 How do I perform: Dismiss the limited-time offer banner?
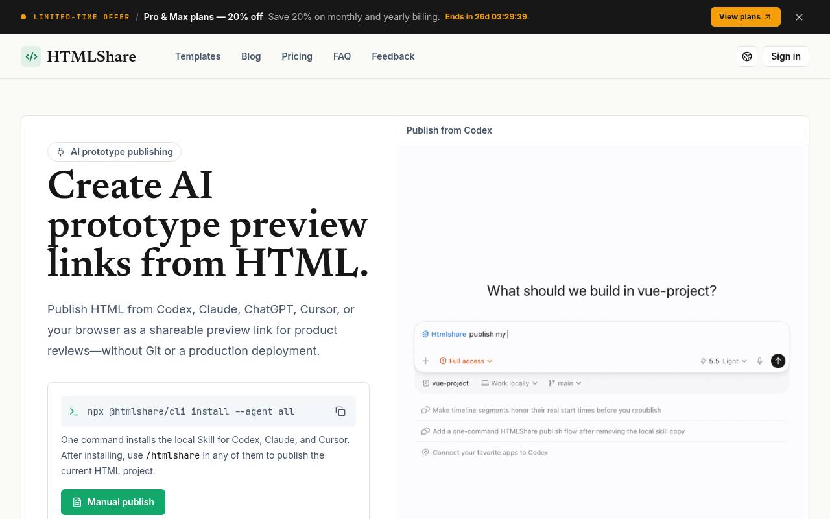[x=799, y=17]
